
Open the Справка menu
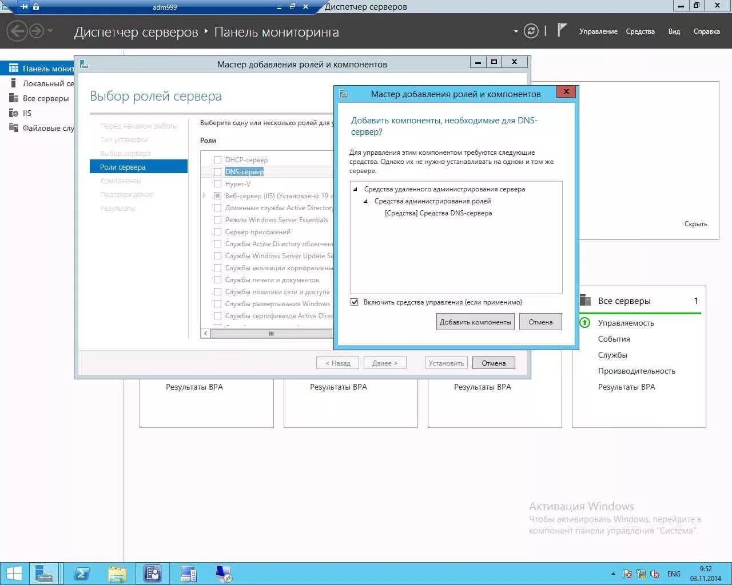pos(706,31)
